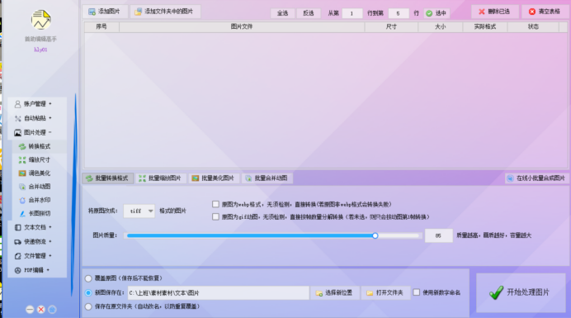Click the 图片文件 column header
Image resolution: width=571 pixels, height=318 pixels.
[242, 26]
